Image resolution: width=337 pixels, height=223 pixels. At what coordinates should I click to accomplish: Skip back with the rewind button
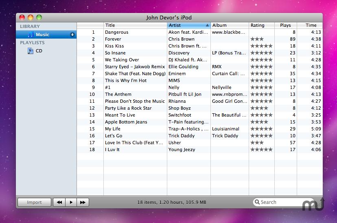[59, 202]
